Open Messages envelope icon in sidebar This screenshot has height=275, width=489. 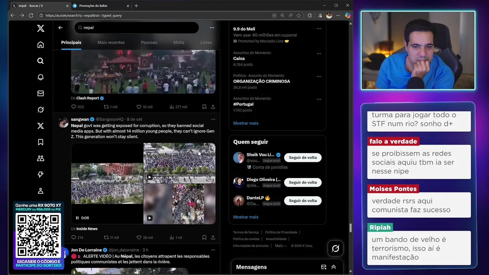click(x=40, y=93)
